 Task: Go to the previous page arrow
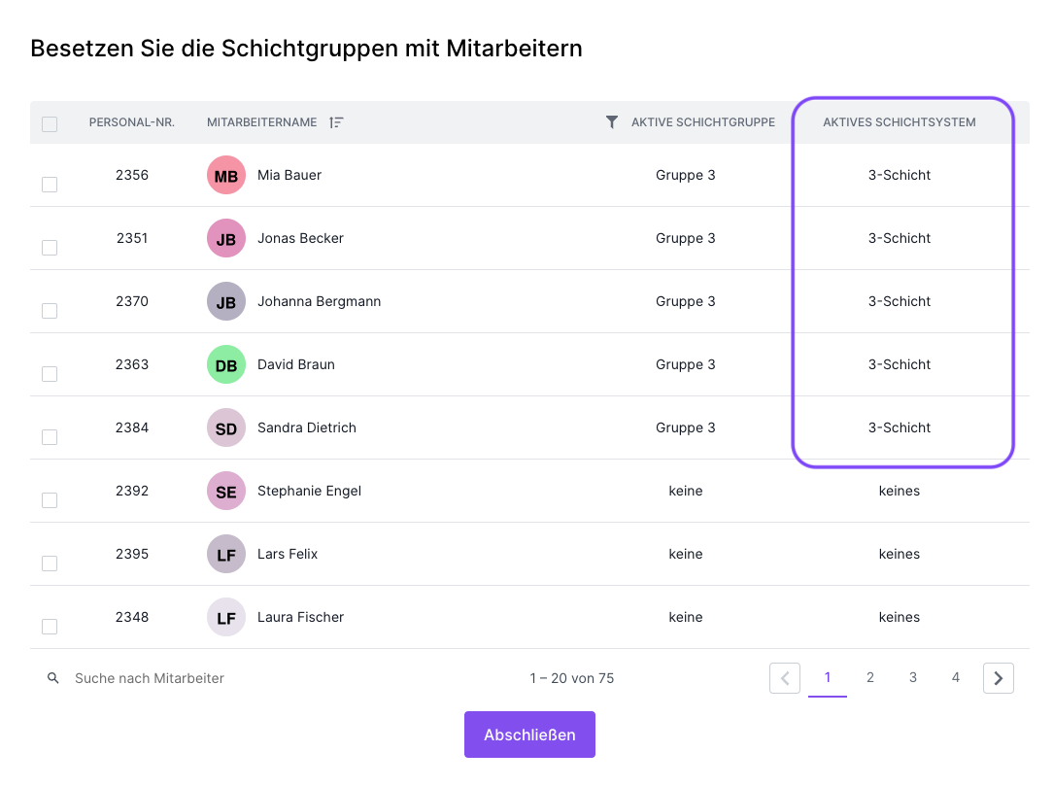click(x=785, y=678)
